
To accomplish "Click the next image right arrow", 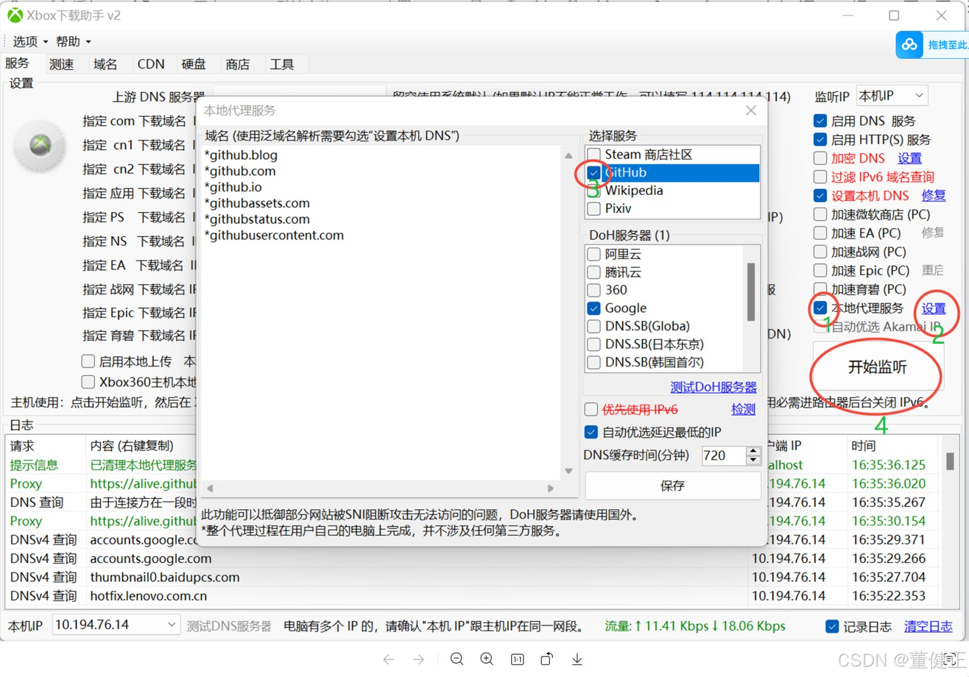I will pos(418,659).
